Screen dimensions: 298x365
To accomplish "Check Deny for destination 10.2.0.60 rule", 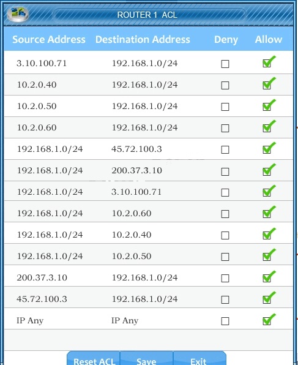I will pos(225,214).
